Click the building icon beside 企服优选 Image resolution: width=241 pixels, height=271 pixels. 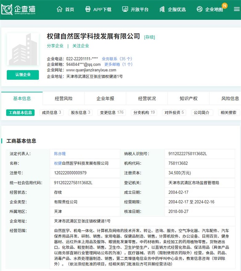(162, 9)
